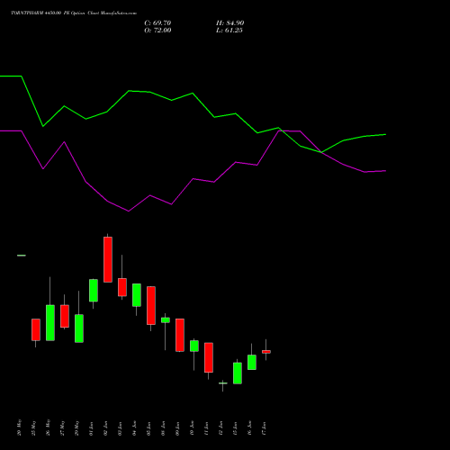Click the red candle for 05 Jun
The width and height of the screenshot is (450, 450).
pos(151,305)
